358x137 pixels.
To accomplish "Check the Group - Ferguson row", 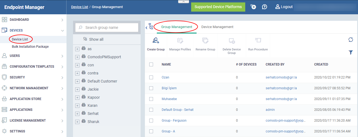I will pos(151,121).
